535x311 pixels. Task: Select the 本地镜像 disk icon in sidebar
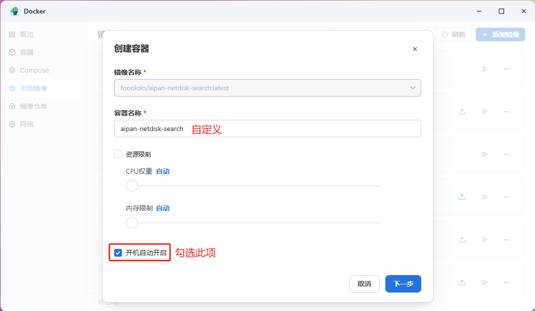12,88
